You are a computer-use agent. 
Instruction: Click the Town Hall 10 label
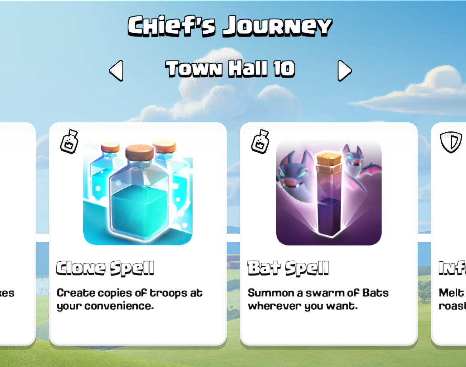point(230,69)
